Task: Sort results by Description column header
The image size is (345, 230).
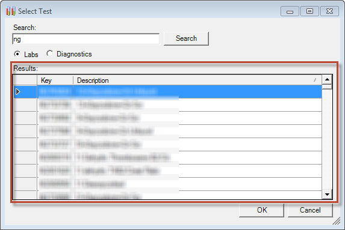Action: click(x=197, y=80)
